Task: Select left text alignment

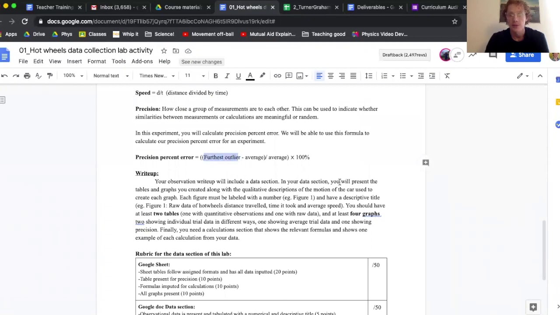Action: pyautogui.click(x=319, y=76)
